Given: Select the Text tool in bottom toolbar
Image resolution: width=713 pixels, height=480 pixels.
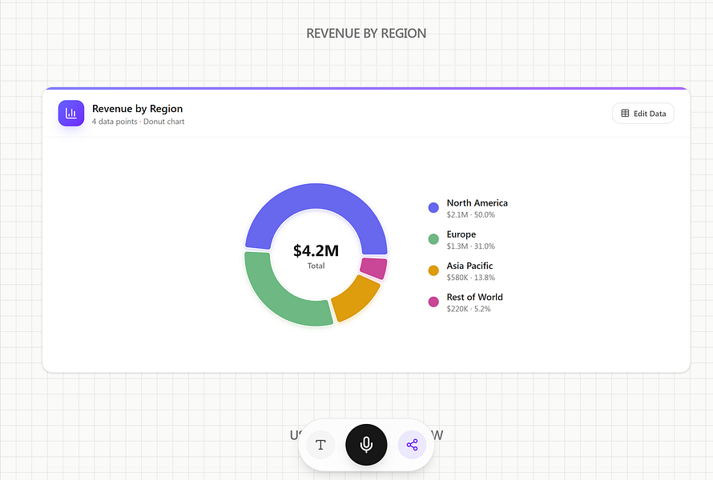Looking at the screenshot, I should [x=320, y=445].
